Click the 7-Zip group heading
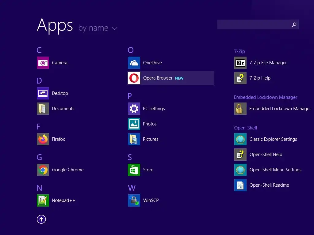The height and width of the screenshot is (235, 314). pos(239,51)
